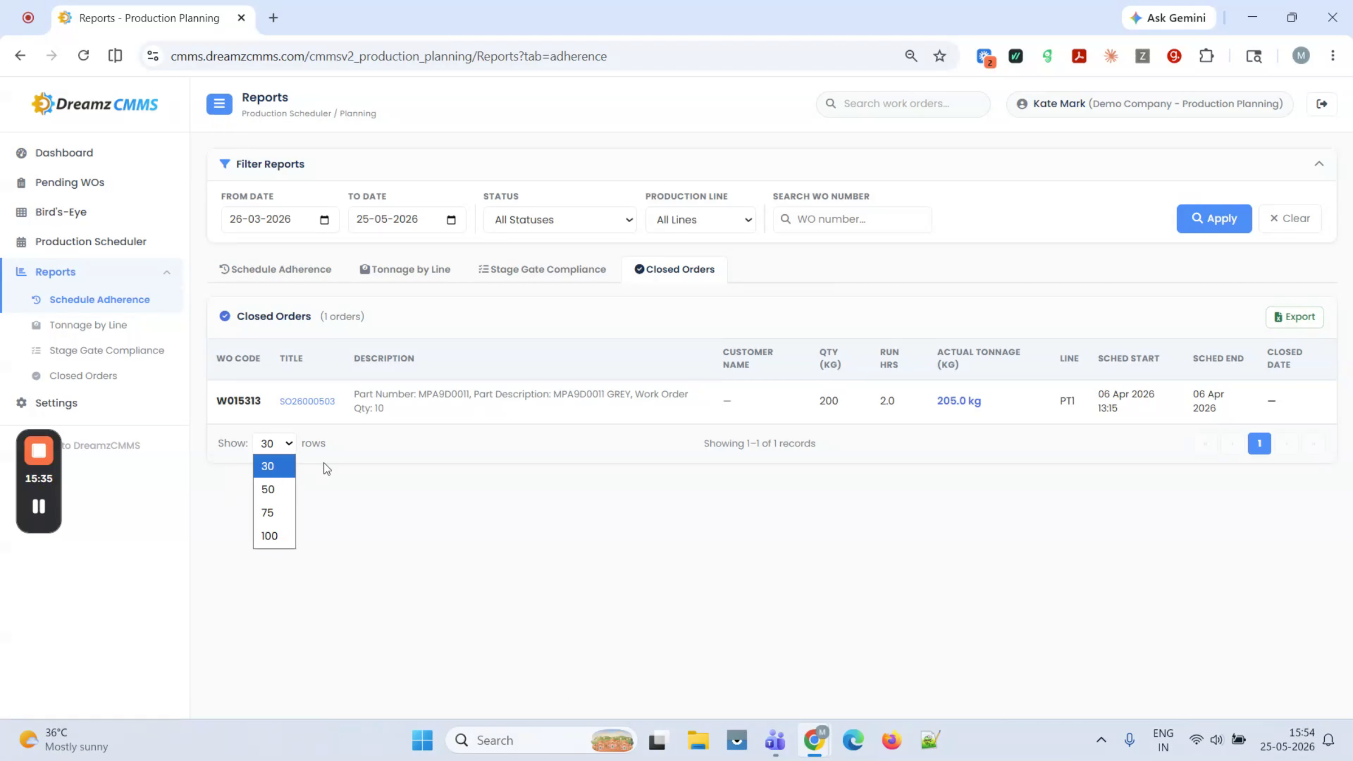Open the To Date calendar picker icon
The image size is (1353, 761).
[x=451, y=220]
